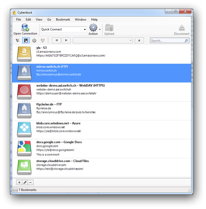Click the Cyberduck duck title icon
The width and height of the screenshot is (206, 209).
pos(14,12)
